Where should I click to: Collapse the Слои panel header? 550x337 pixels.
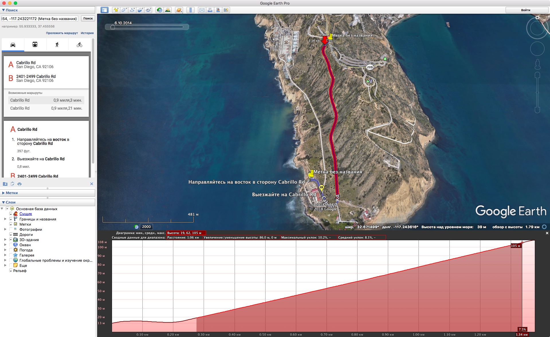pos(48,202)
